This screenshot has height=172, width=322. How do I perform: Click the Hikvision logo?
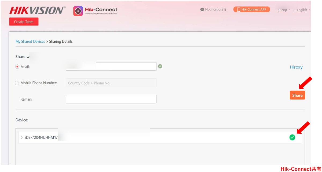(37, 10)
